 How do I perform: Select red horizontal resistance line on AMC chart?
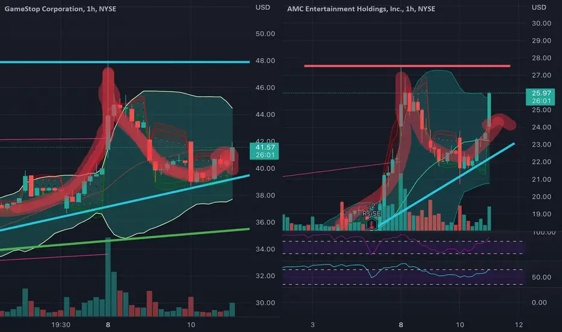[x=407, y=66]
